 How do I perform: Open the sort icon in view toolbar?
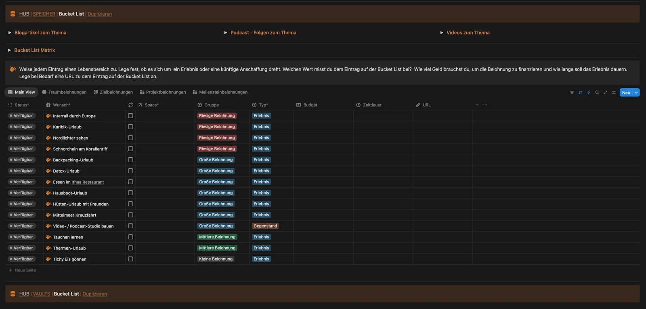[580, 92]
